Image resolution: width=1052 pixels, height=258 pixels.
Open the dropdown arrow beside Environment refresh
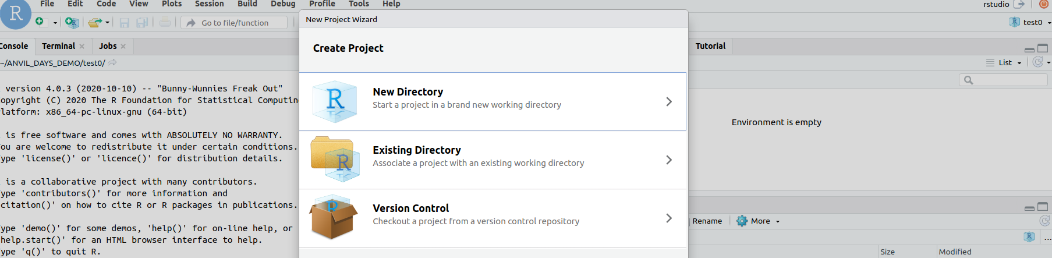click(x=1049, y=62)
